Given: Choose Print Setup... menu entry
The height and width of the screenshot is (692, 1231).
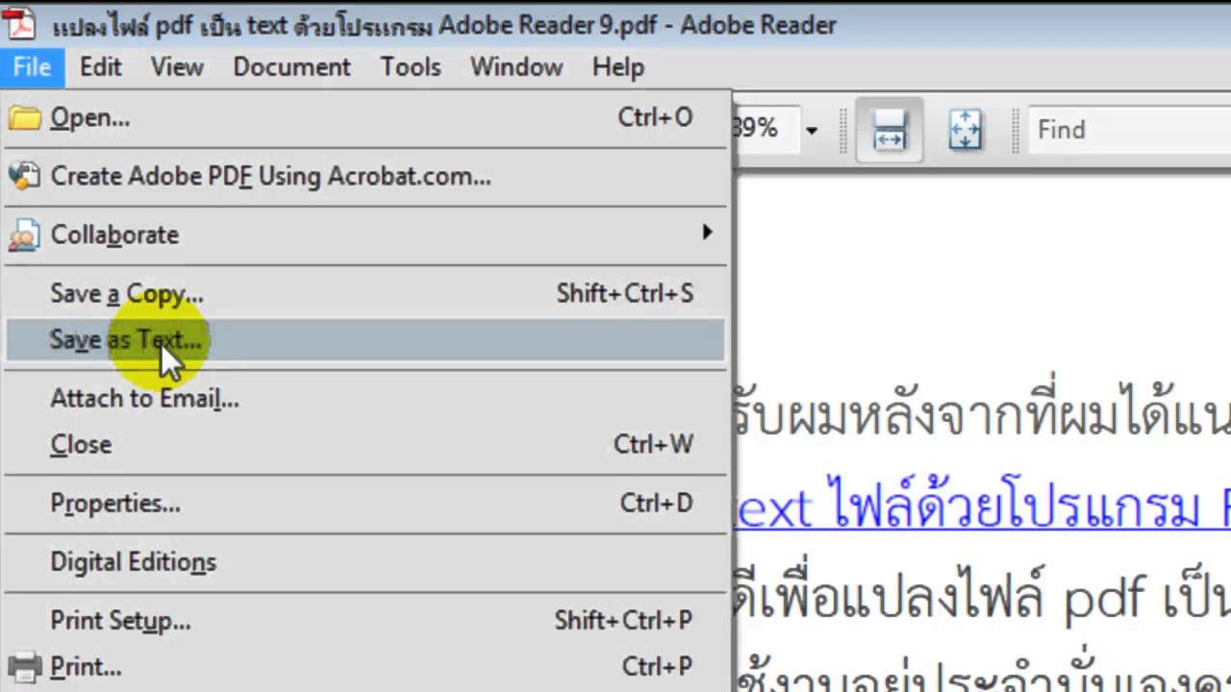Looking at the screenshot, I should 365,621.
